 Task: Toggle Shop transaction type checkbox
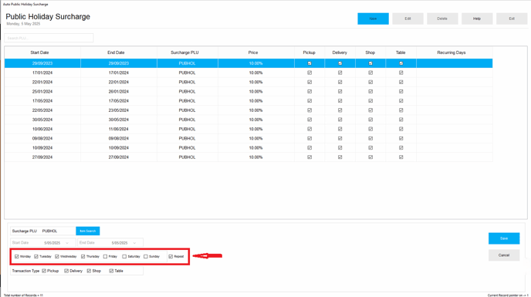point(89,271)
